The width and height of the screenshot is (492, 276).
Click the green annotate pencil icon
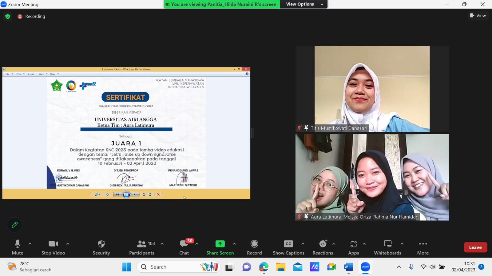pyautogui.click(x=14, y=225)
